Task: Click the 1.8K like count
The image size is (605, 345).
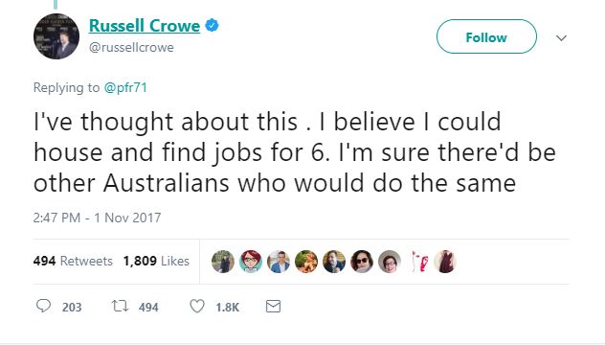Action: [227, 308]
